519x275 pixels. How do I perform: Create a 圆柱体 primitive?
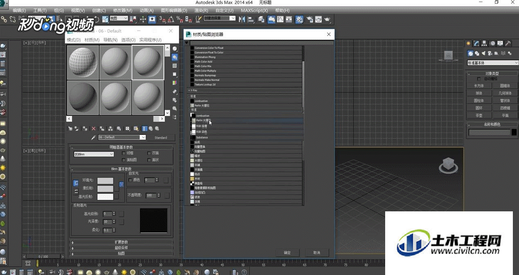(478, 101)
